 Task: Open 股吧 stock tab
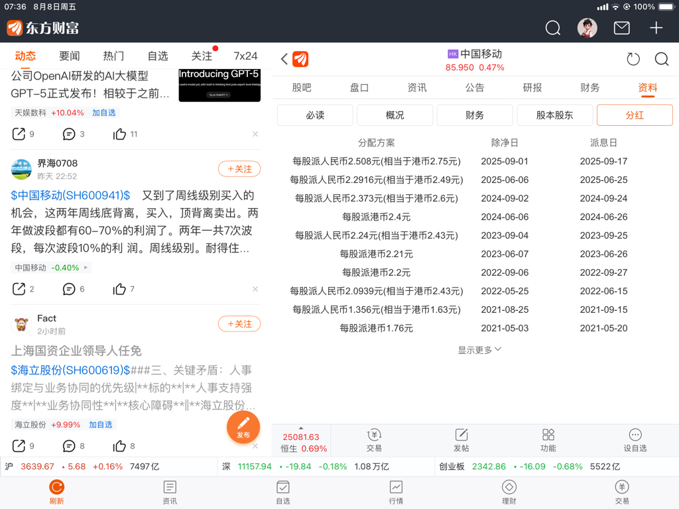click(x=302, y=88)
